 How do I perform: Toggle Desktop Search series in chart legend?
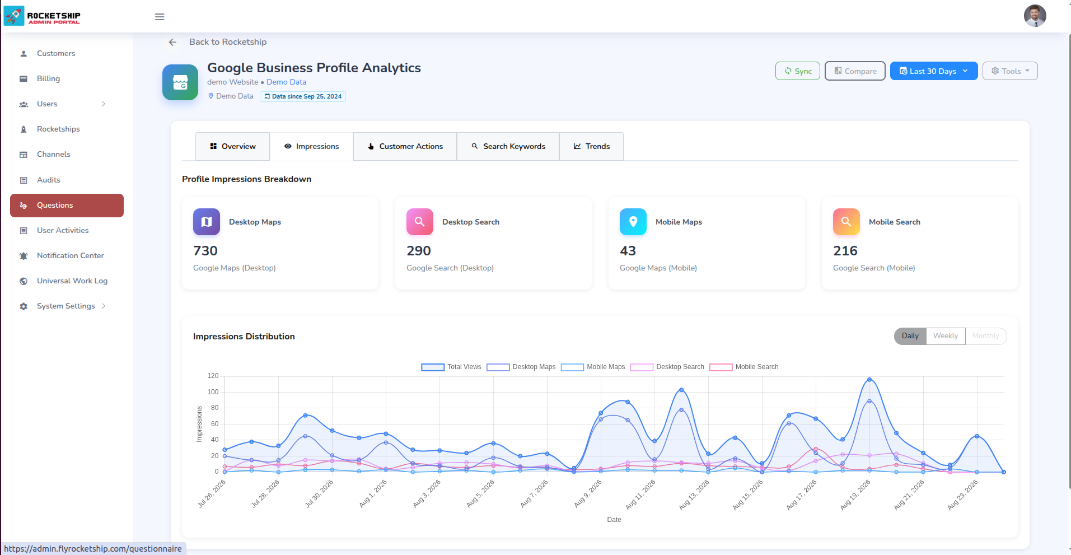coord(667,367)
